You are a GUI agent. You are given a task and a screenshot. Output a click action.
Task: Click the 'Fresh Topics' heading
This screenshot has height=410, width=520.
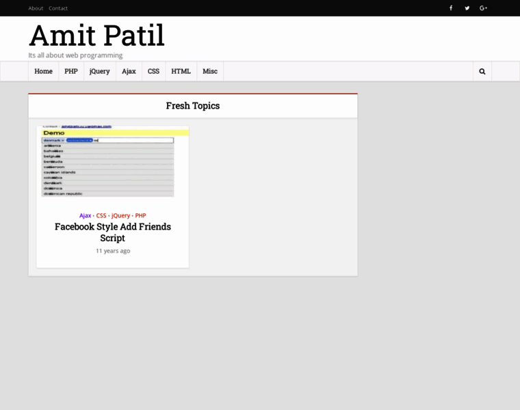click(x=193, y=106)
